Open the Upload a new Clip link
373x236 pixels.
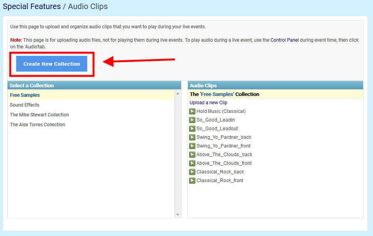click(208, 103)
